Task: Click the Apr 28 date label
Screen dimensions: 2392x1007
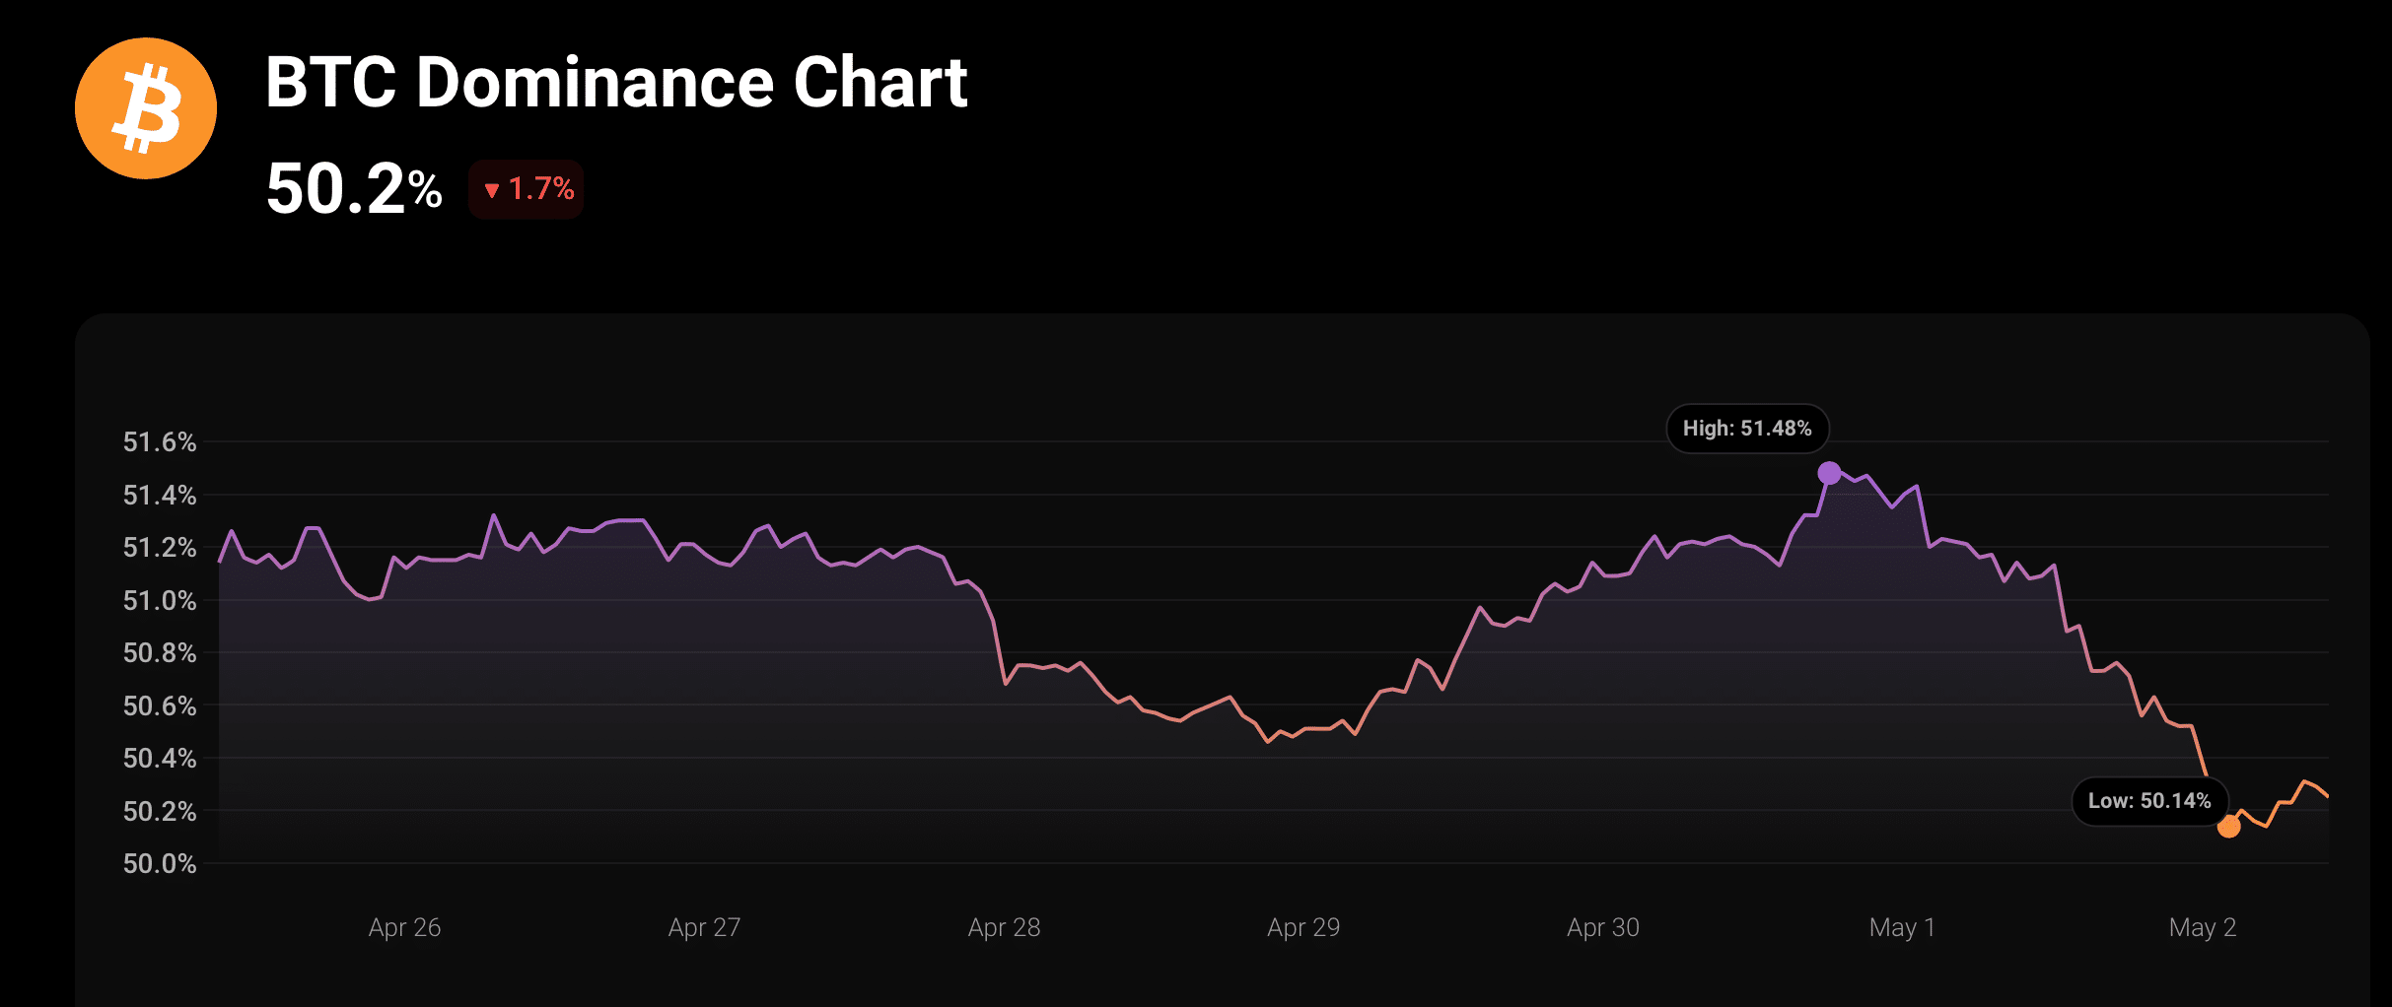Action: [1004, 927]
